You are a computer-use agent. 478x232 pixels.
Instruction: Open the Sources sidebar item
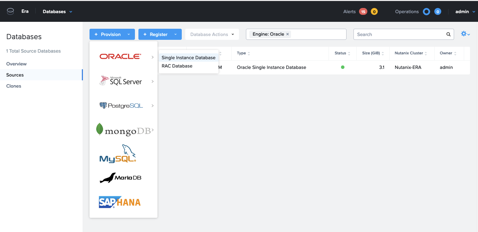pyautogui.click(x=41, y=75)
